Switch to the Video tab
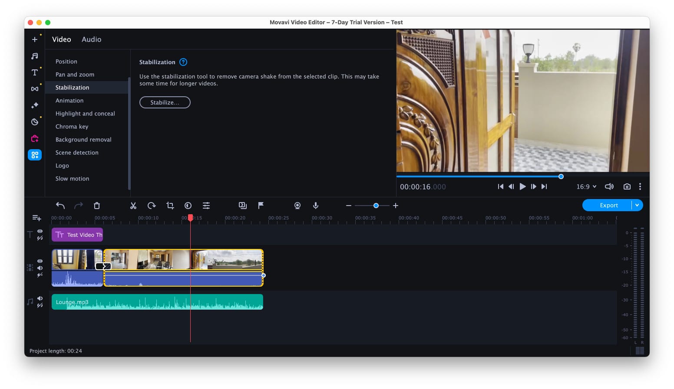 [x=62, y=39]
